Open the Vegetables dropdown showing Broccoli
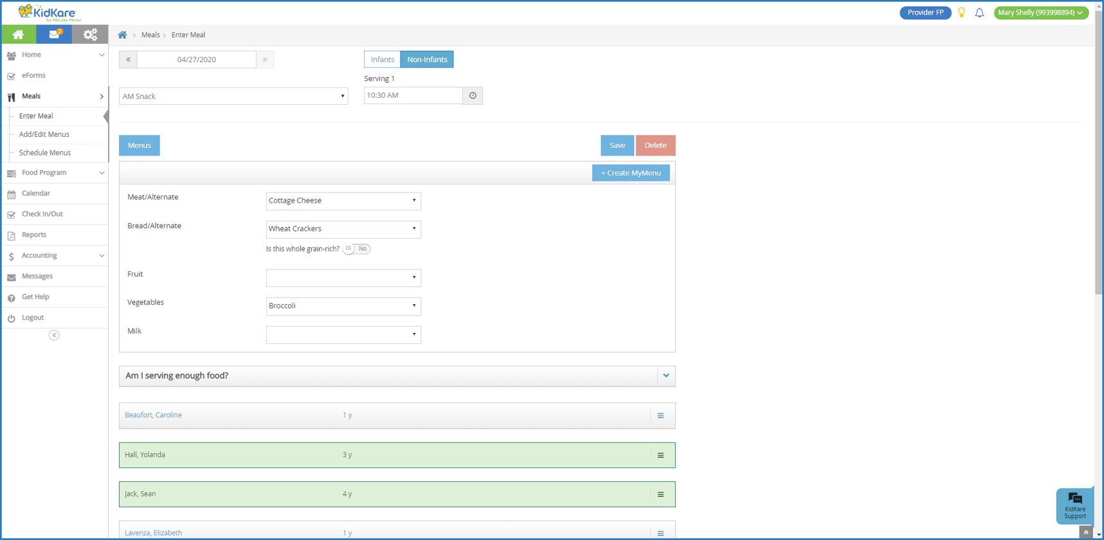The image size is (1104, 540). click(x=343, y=306)
